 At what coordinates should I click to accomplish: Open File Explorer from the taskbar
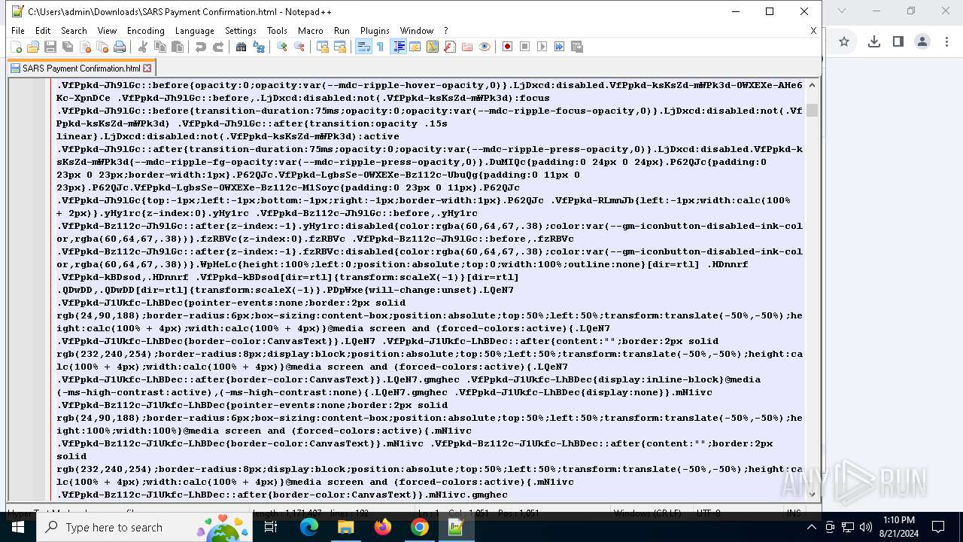coord(345,527)
